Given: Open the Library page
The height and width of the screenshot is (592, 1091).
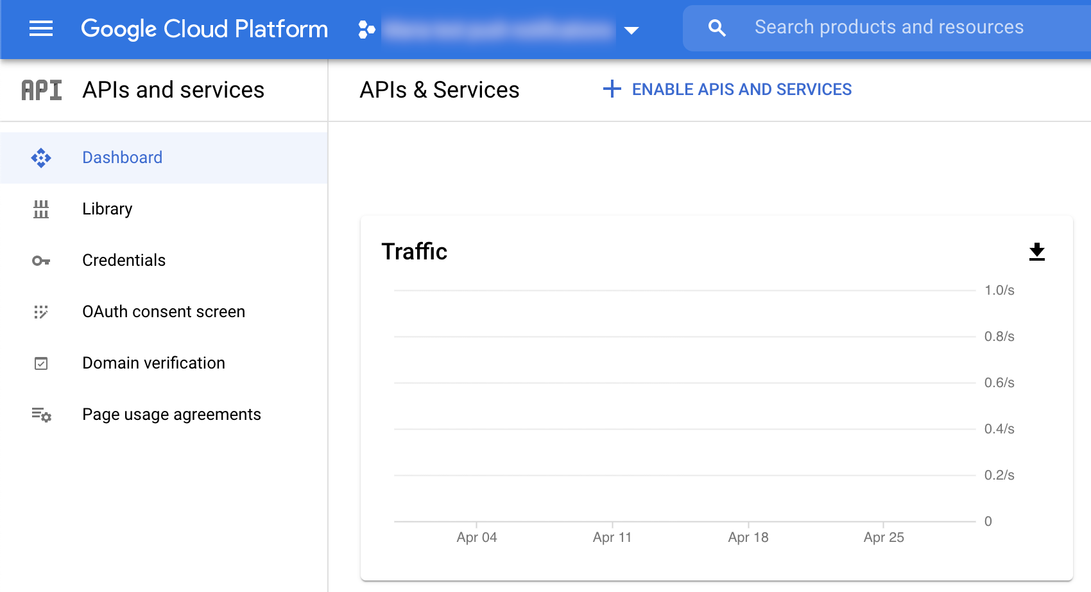Looking at the screenshot, I should tap(107, 209).
